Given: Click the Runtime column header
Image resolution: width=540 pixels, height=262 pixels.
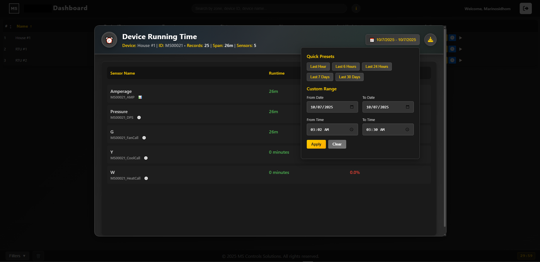Looking at the screenshot, I should [277, 73].
